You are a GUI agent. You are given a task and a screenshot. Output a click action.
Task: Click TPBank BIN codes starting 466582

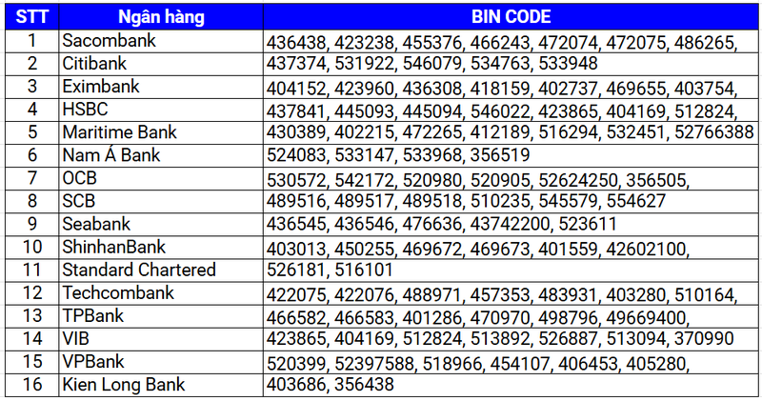point(511,316)
